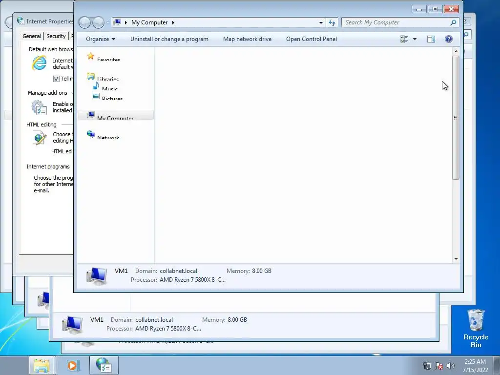Click 'Internet programs' heading in Internet Properties

coord(48,167)
